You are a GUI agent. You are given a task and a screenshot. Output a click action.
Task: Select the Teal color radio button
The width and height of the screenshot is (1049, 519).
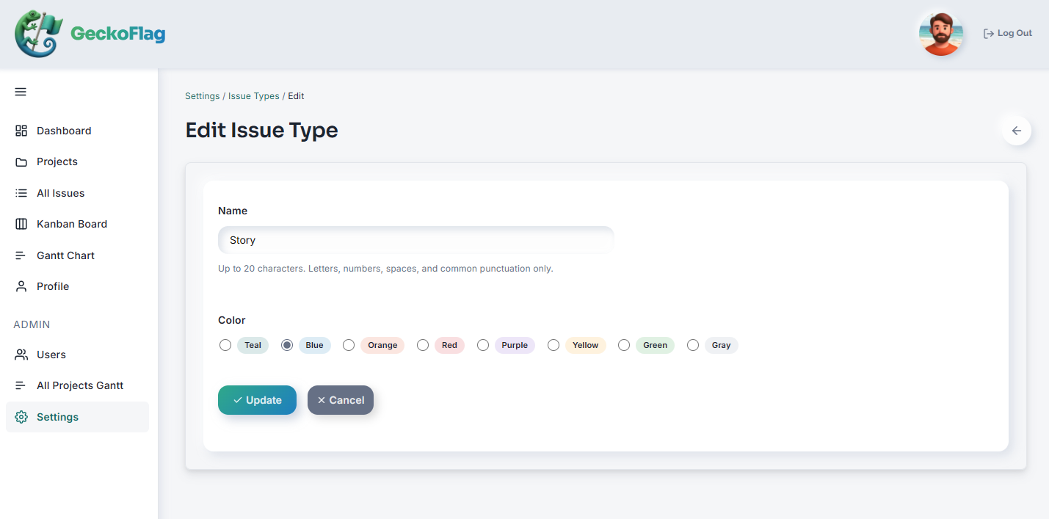225,345
